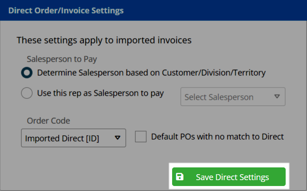Click the Select Salesperson dropdown arrow
Viewport: 307px width, 191px height.
point(277,96)
